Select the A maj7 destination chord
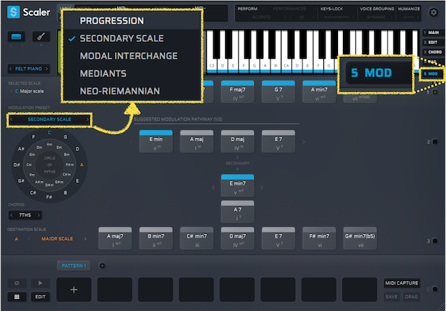Image resolution: width=446 pixels, height=311 pixels. tap(115, 238)
